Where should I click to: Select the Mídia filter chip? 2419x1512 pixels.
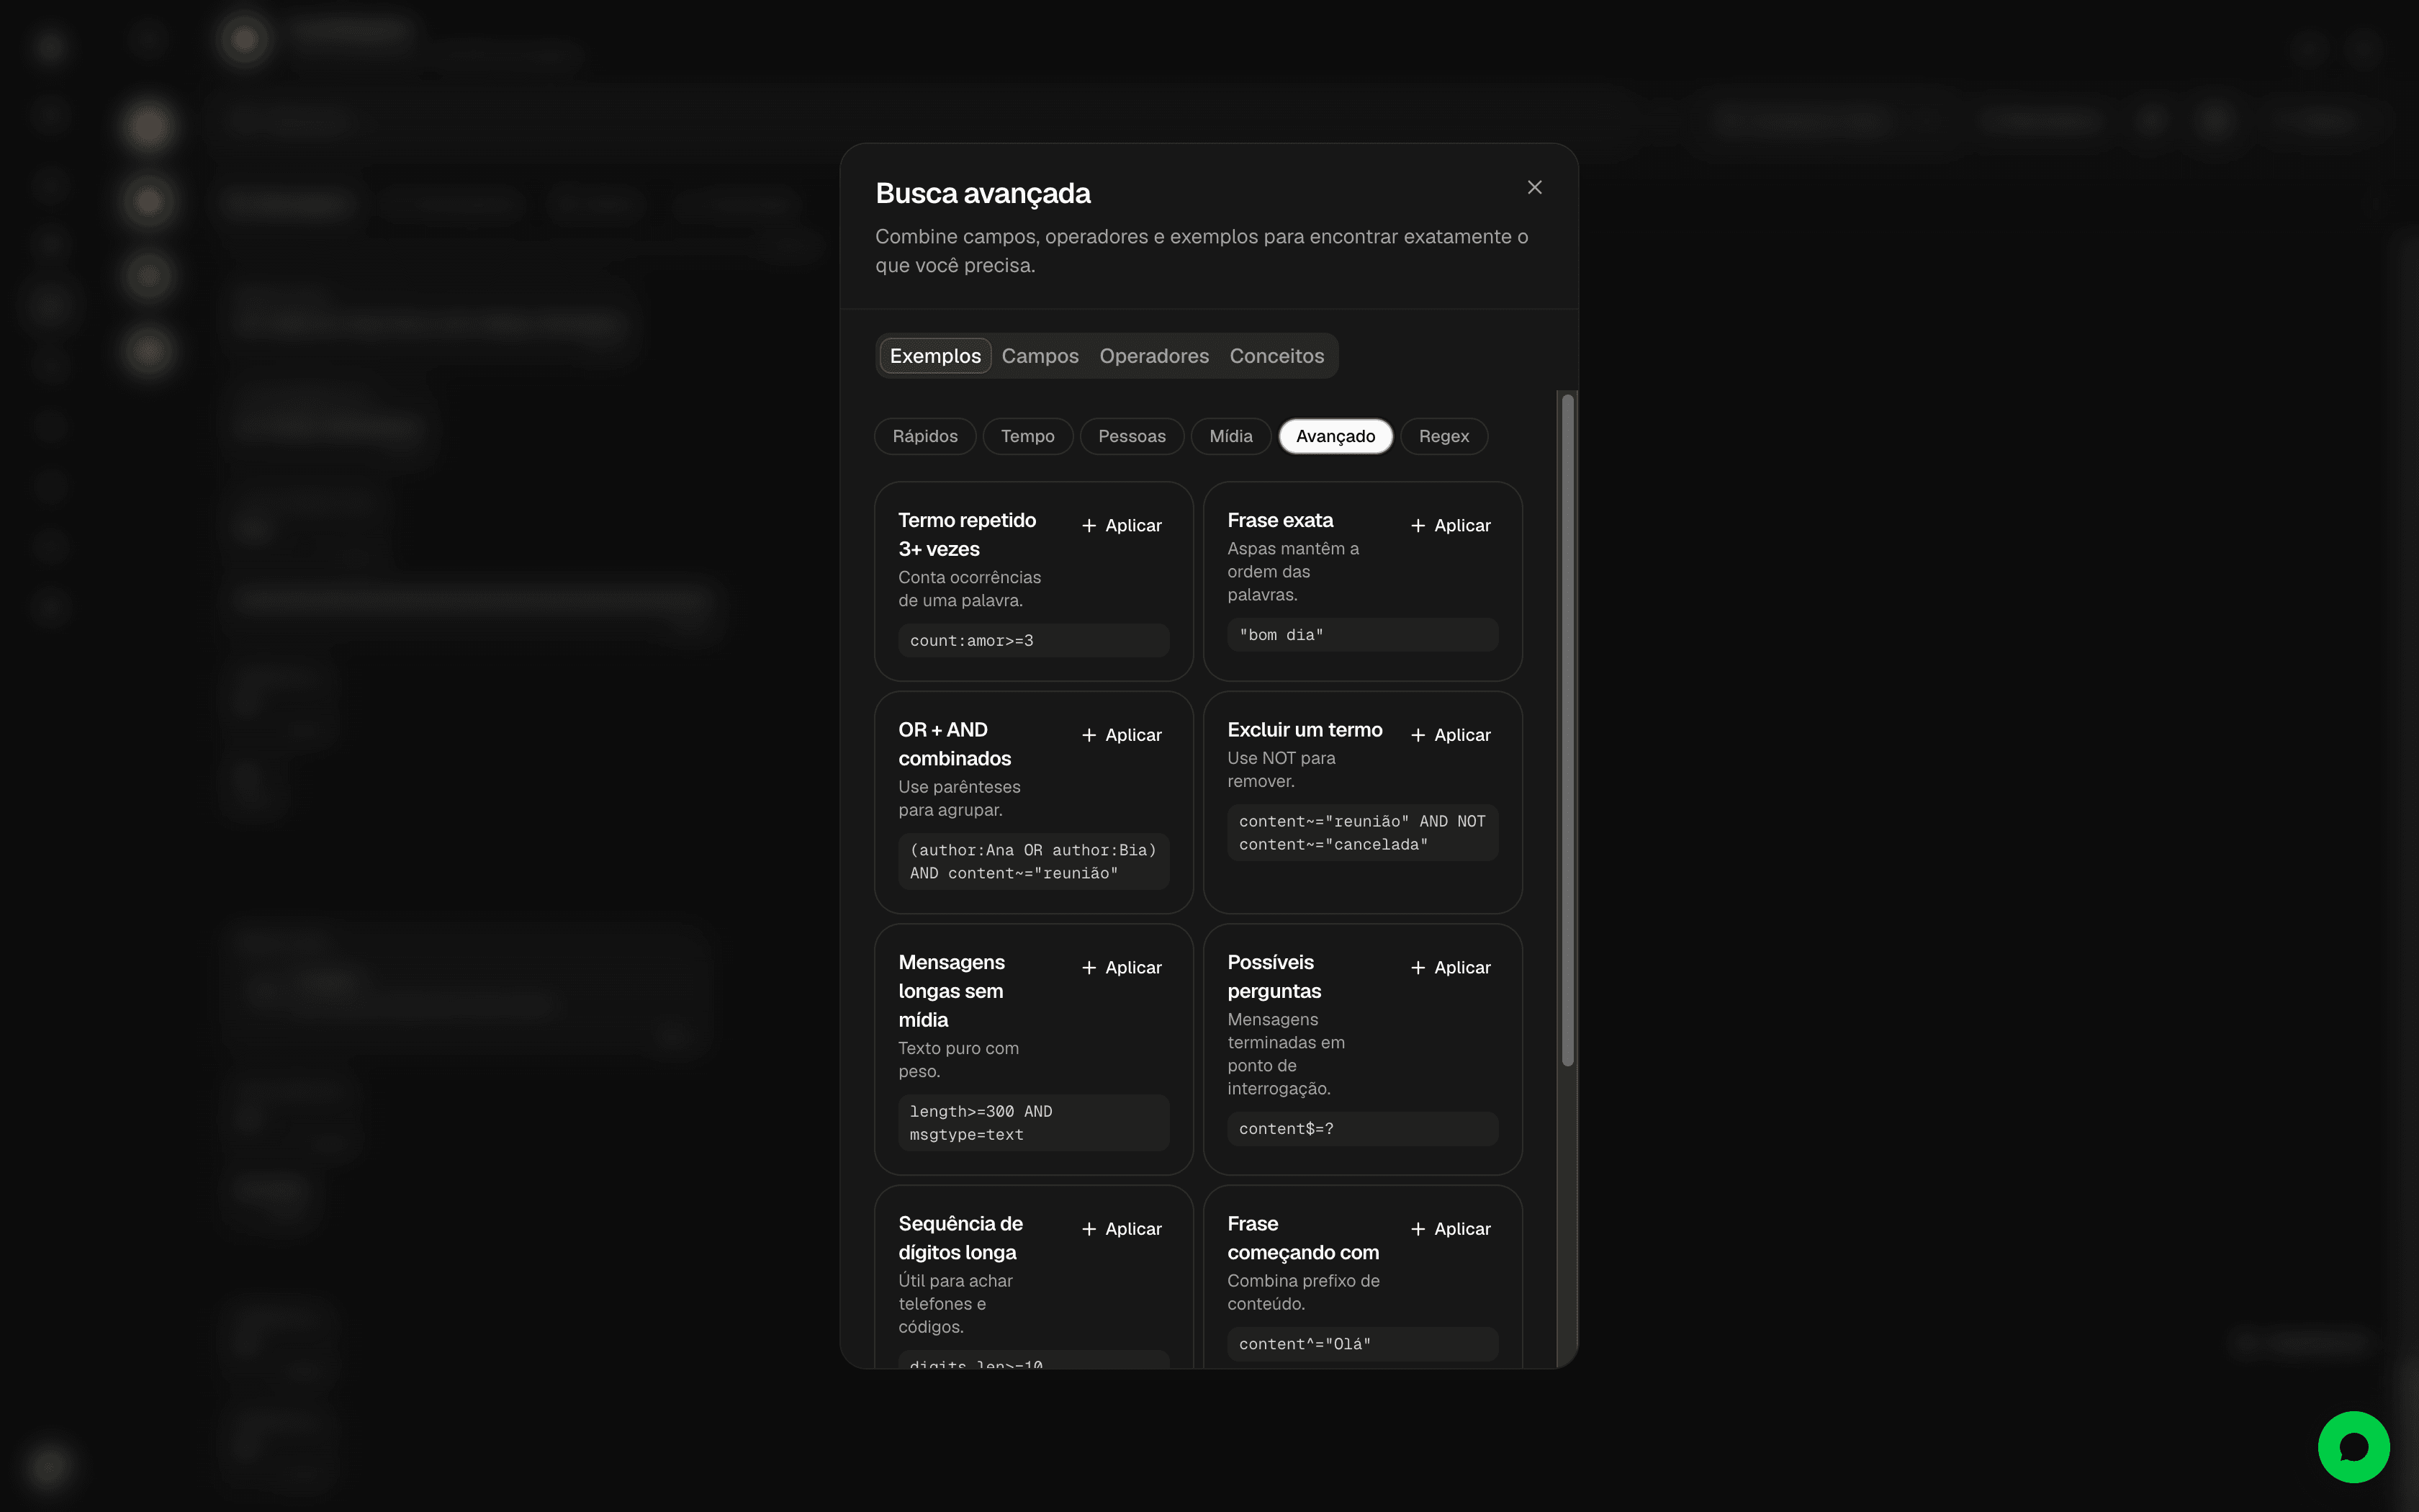pos(1230,436)
